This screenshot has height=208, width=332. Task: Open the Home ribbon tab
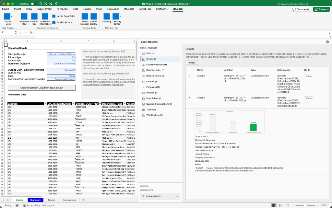pyautogui.click(x=6, y=9)
